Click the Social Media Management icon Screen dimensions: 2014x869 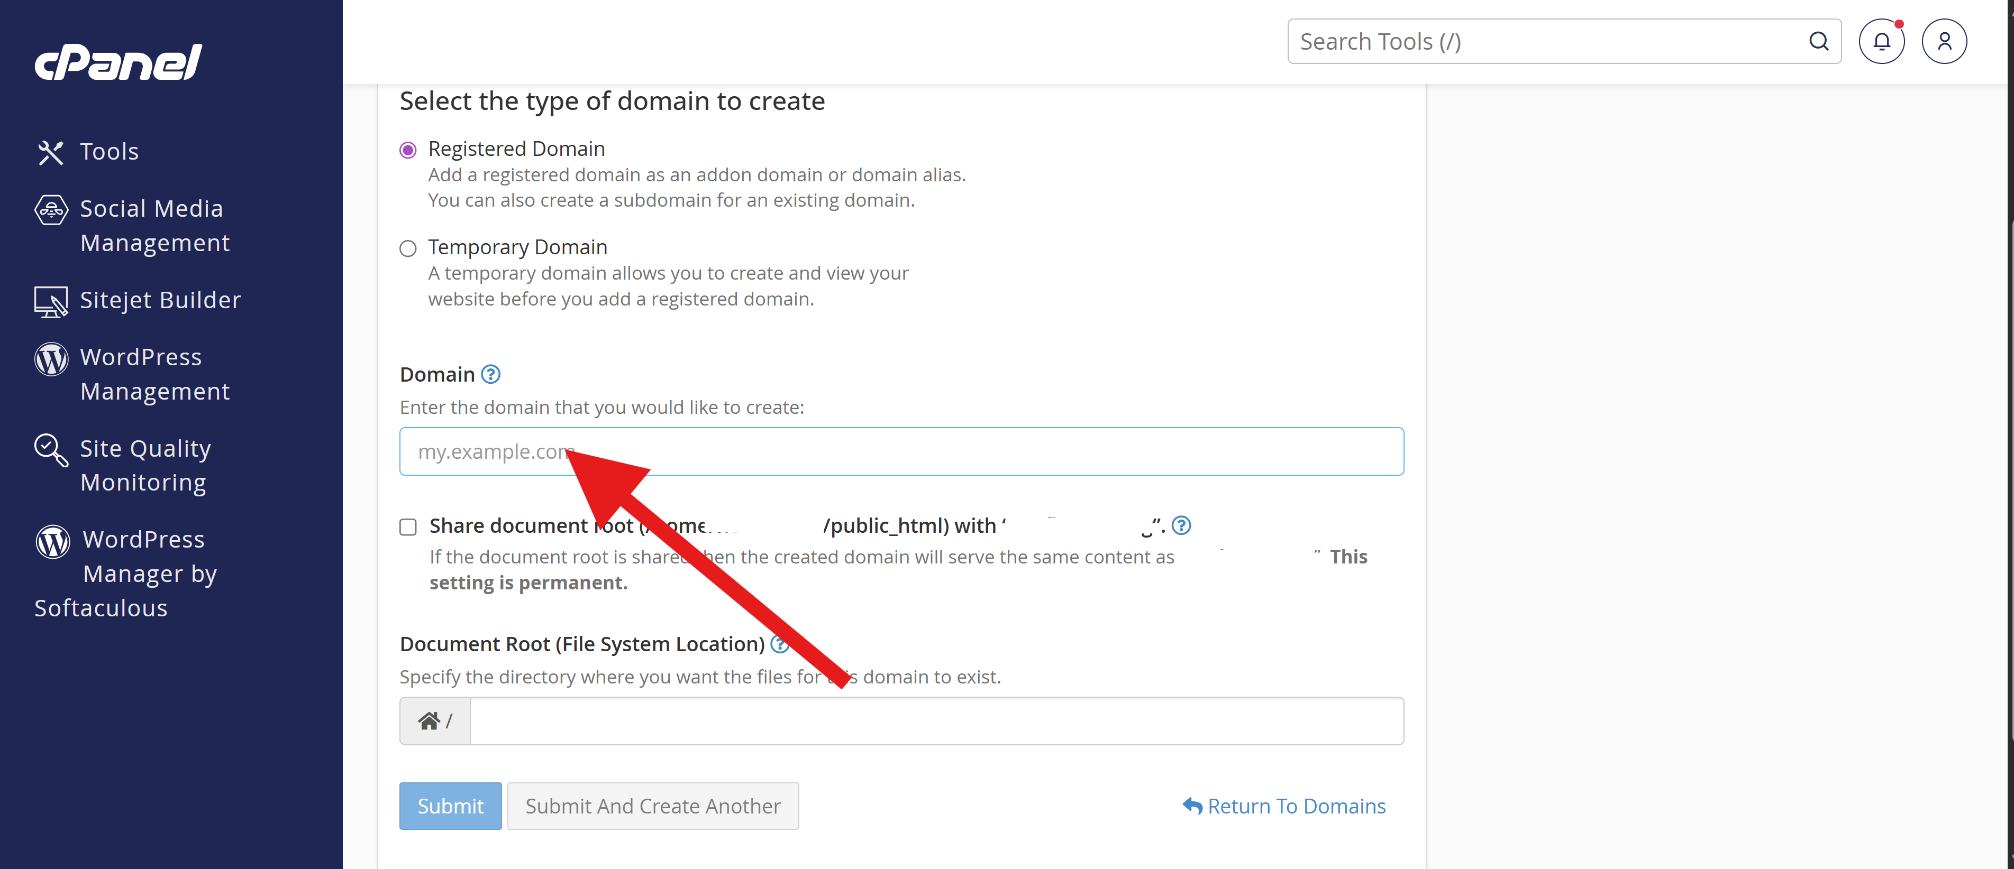(x=51, y=209)
